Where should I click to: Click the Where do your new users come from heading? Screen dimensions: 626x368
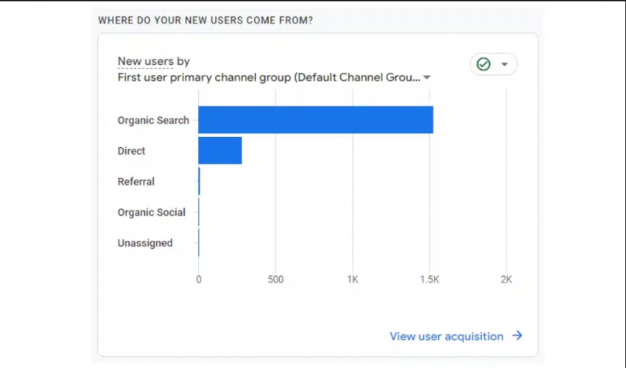(205, 21)
